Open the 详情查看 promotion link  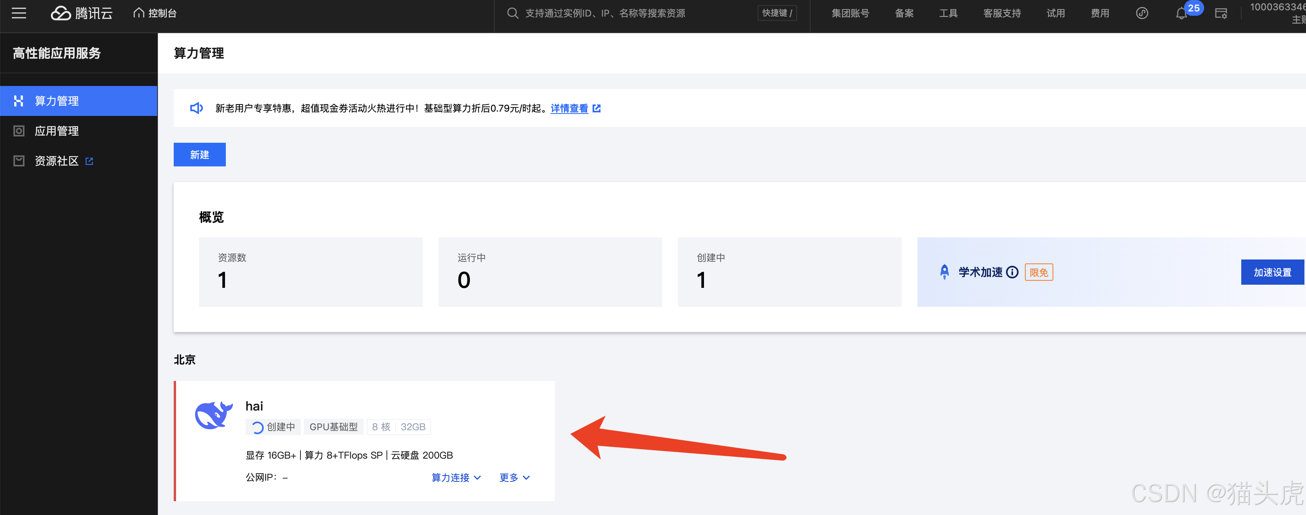569,108
